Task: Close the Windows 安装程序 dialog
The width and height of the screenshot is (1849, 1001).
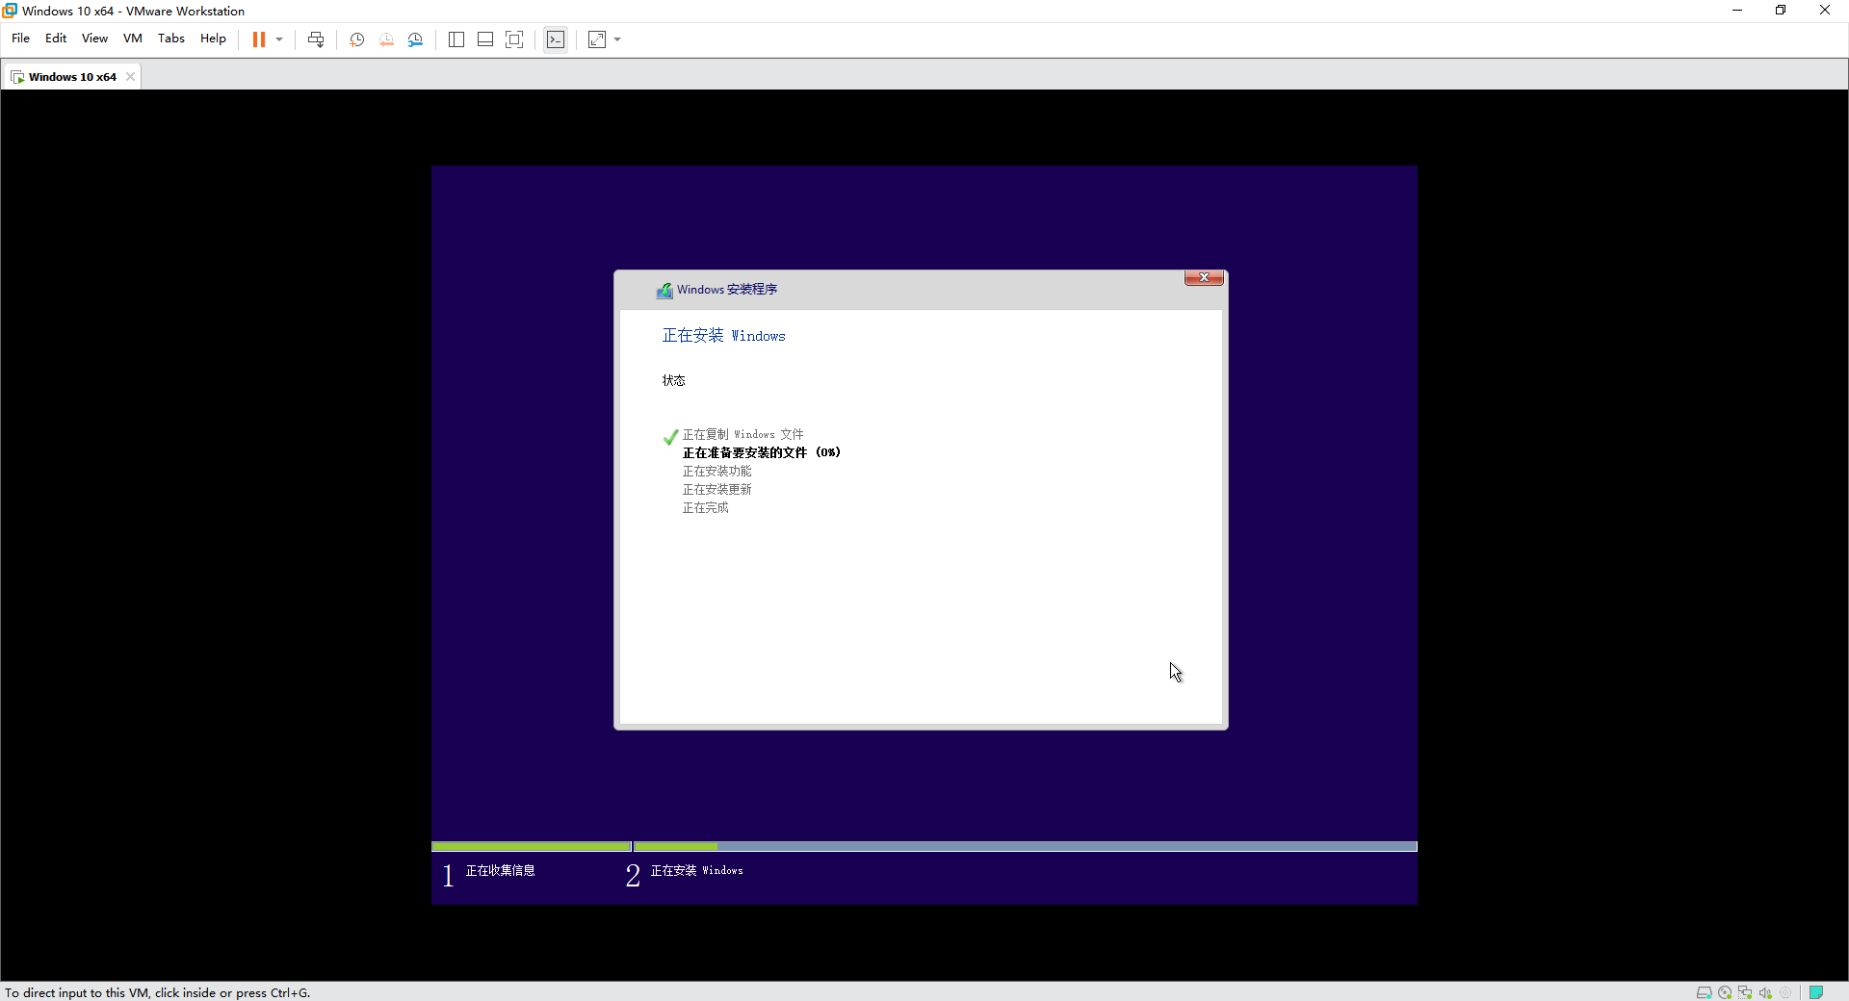Action: pos(1204,277)
